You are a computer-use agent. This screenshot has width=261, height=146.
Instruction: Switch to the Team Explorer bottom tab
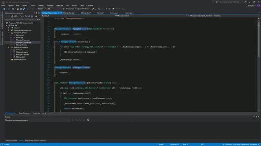coord(24,113)
